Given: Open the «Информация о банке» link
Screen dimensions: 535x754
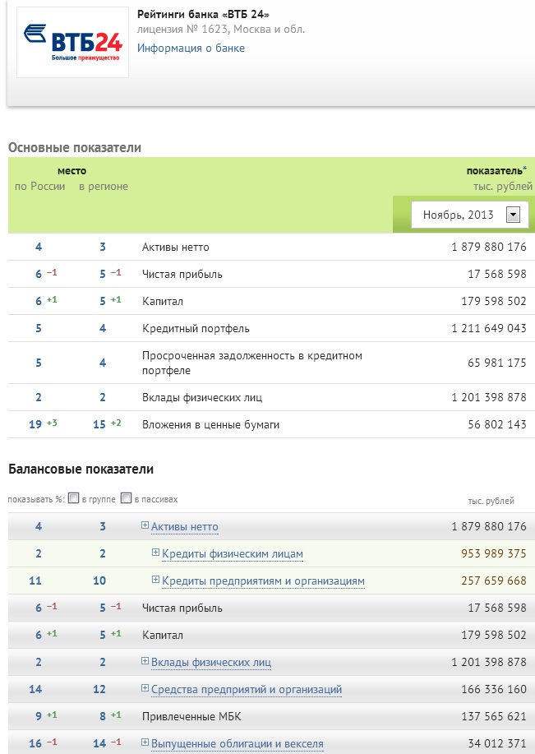Looking at the screenshot, I should (191, 48).
